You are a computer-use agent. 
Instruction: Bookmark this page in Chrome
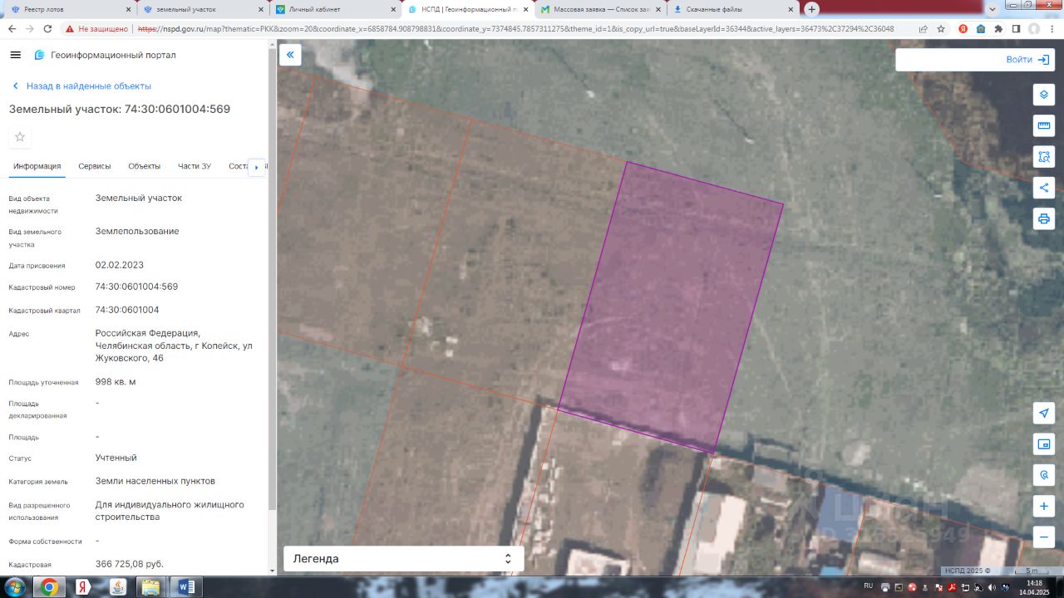coord(941,28)
